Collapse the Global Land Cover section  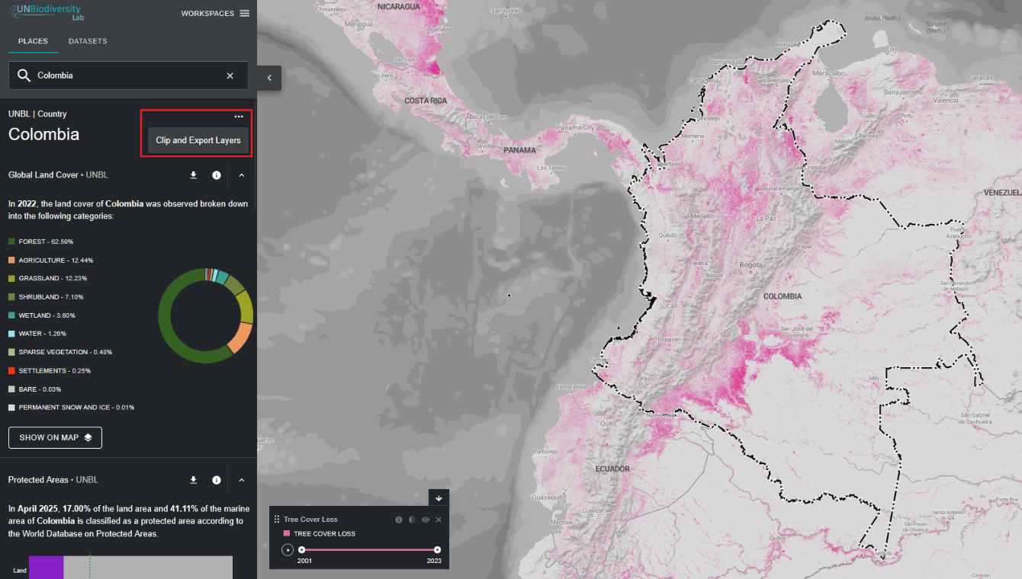point(241,175)
